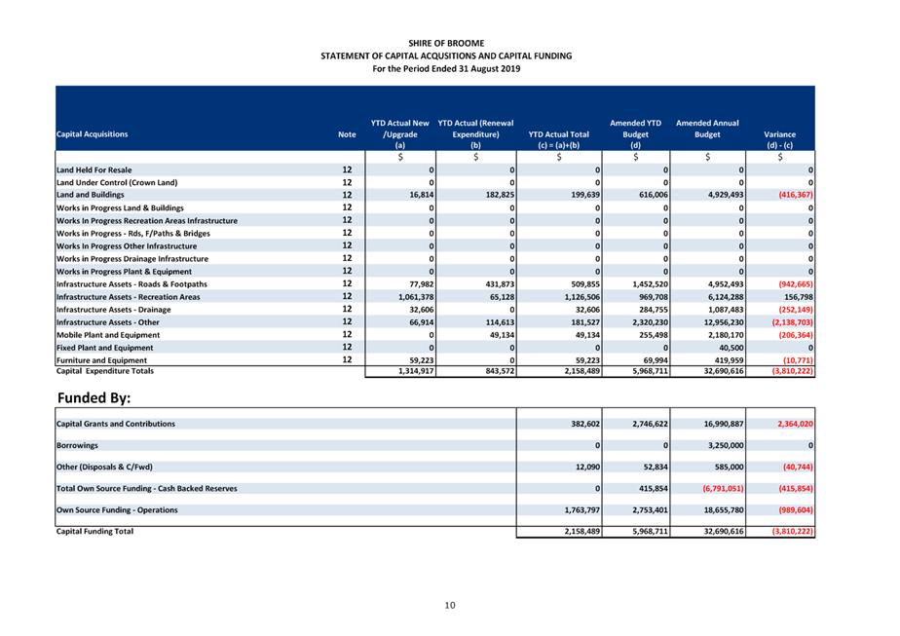Select the 'Borrowings' row label
This screenshot has height=636, width=900.
(77, 445)
